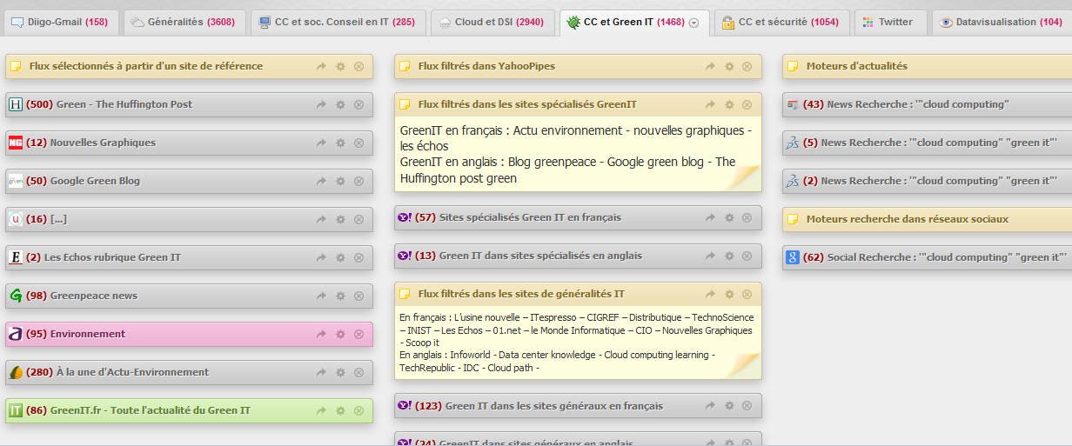The image size is (1072, 446).
Task: Open the Datavisualisation tab
Action: [1002, 22]
